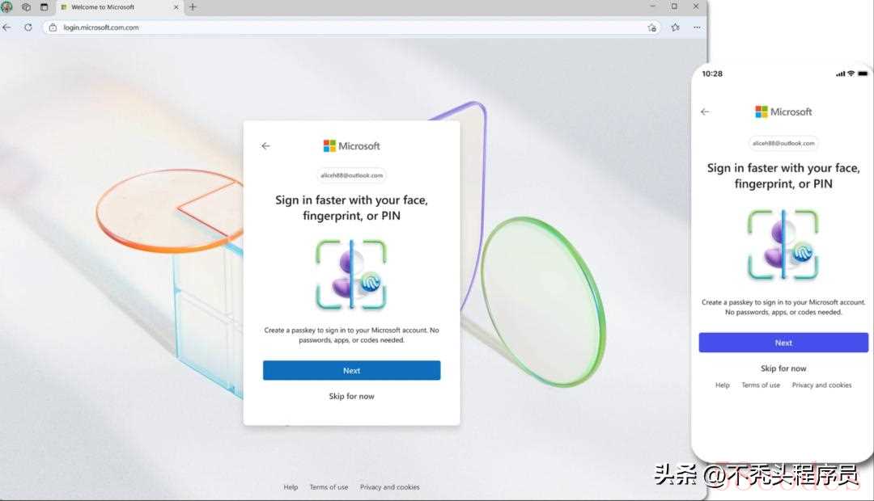This screenshot has height=501, width=874.
Task: Tap the back arrow on the phone screen
Action: 705,112
